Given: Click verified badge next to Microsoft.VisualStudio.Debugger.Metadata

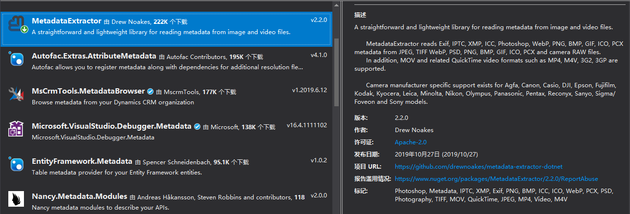Looking at the screenshot, I should coord(197,126).
